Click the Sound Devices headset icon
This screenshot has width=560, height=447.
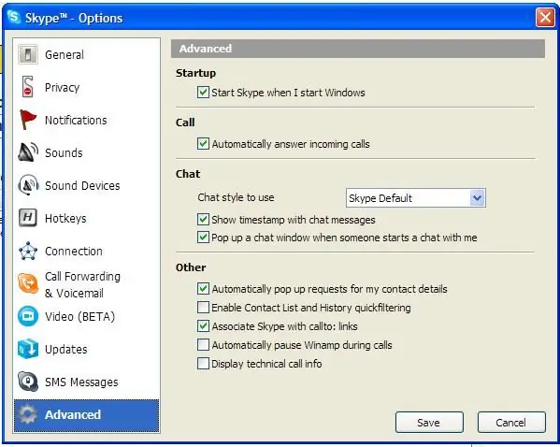click(x=28, y=185)
